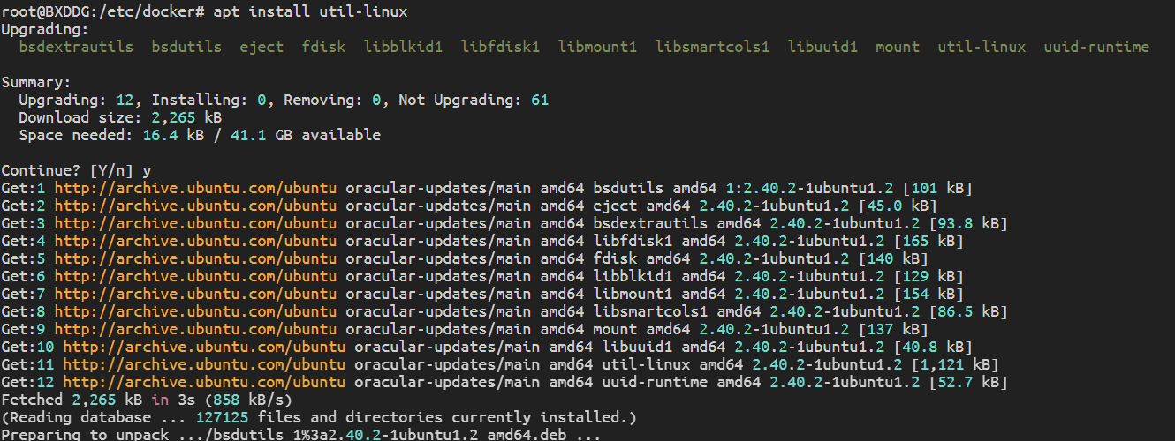This screenshot has width=1175, height=441.
Task: Click the prompt 'root@BXDDG:/etc/docker#'
Action: point(103,12)
